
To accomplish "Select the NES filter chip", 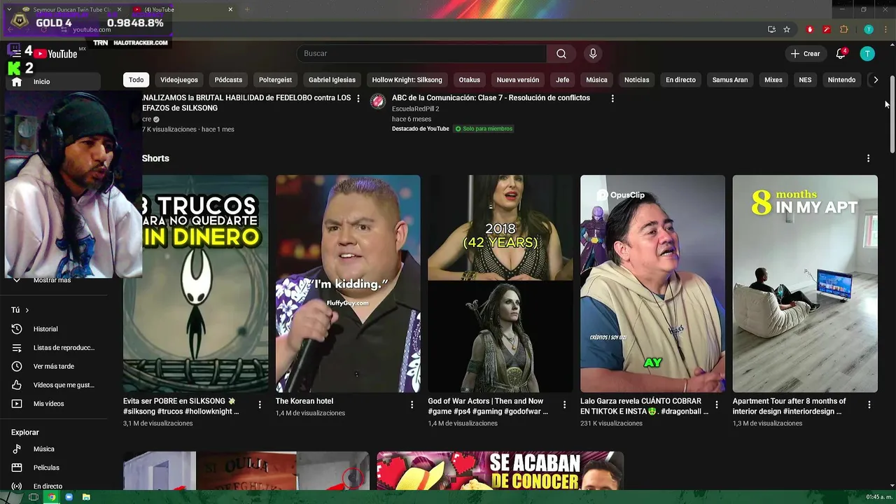I will pos(806,80).
